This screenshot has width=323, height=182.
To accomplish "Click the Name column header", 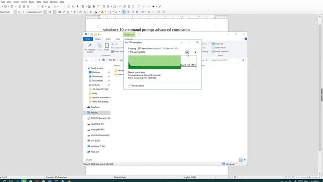I will coord(117,66).
